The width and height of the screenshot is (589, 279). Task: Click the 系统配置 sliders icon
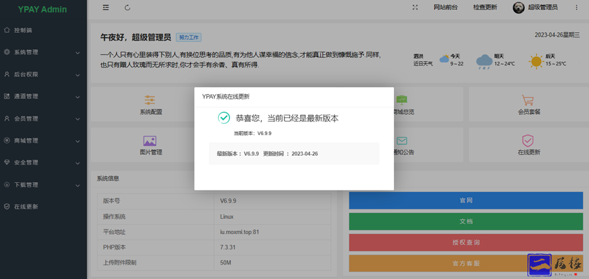(150, 100)
